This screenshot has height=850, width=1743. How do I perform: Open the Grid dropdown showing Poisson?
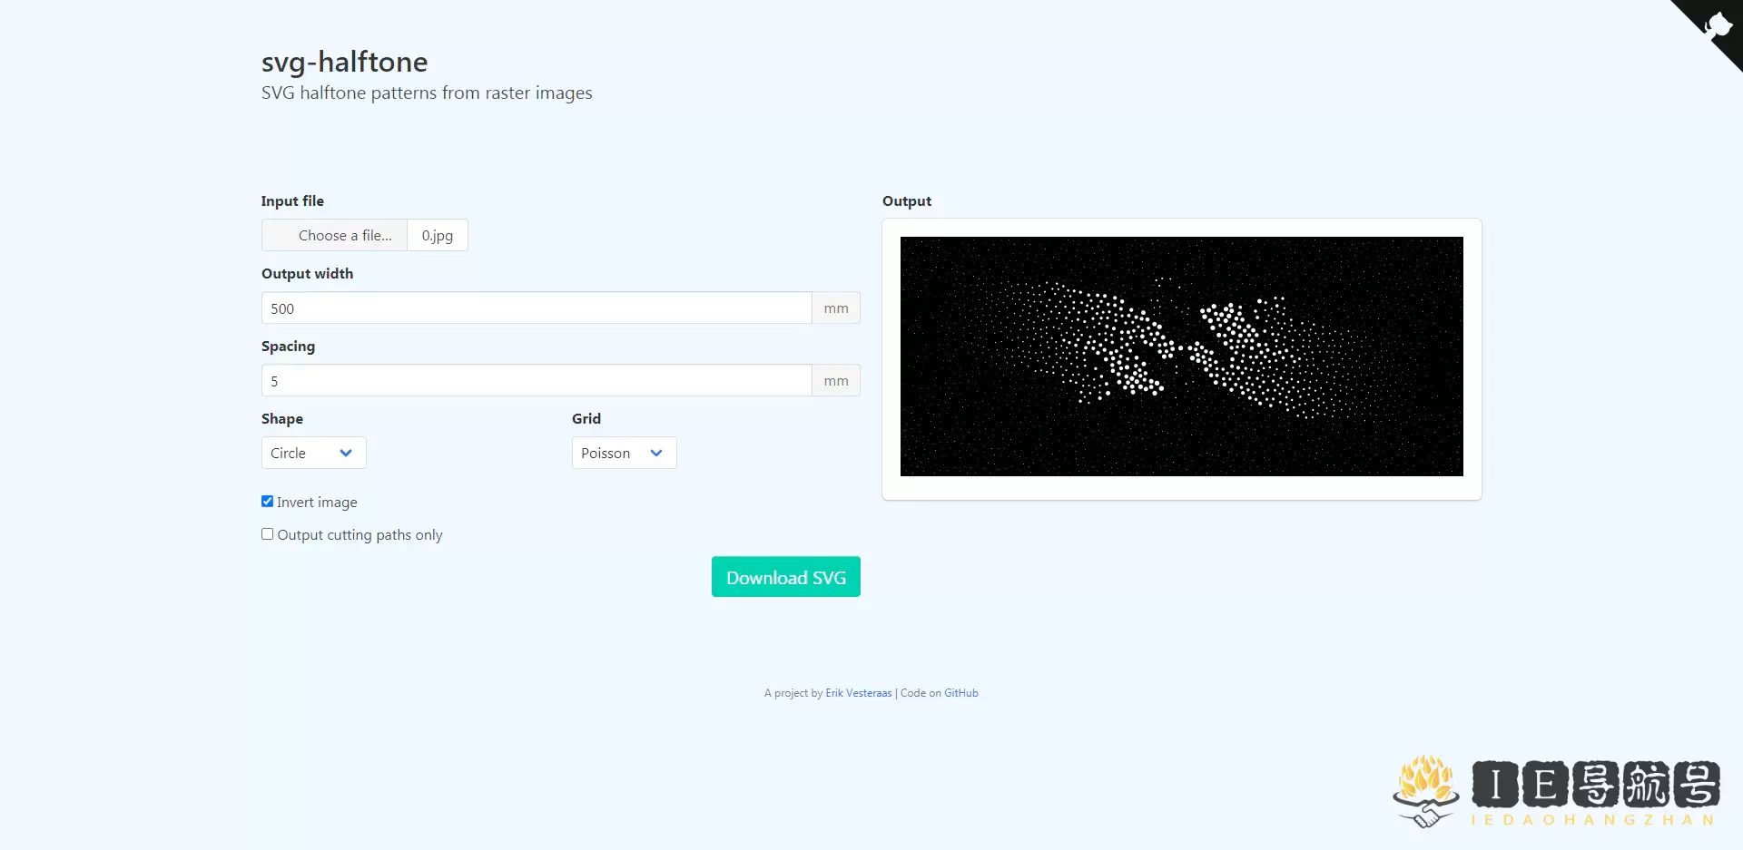pos(623,452)
